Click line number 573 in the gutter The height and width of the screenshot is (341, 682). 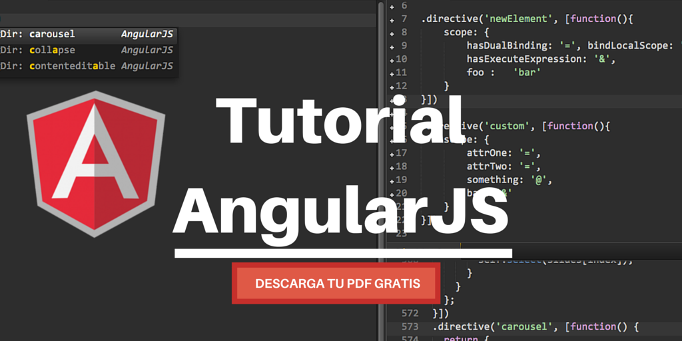point(410,326)
